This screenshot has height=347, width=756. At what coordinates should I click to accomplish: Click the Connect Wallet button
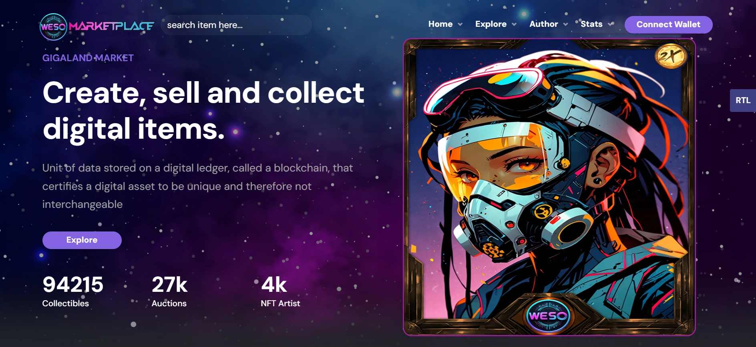pos(668,24)
